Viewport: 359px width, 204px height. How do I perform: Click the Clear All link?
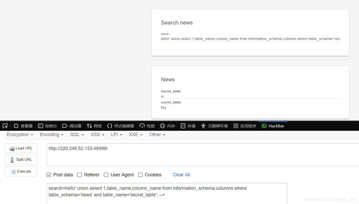(181, 175)
